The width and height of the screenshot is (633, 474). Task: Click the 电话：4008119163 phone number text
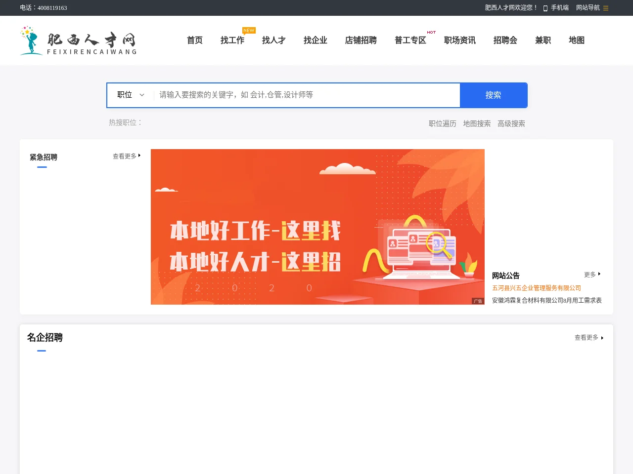click(x=44, y=8)
